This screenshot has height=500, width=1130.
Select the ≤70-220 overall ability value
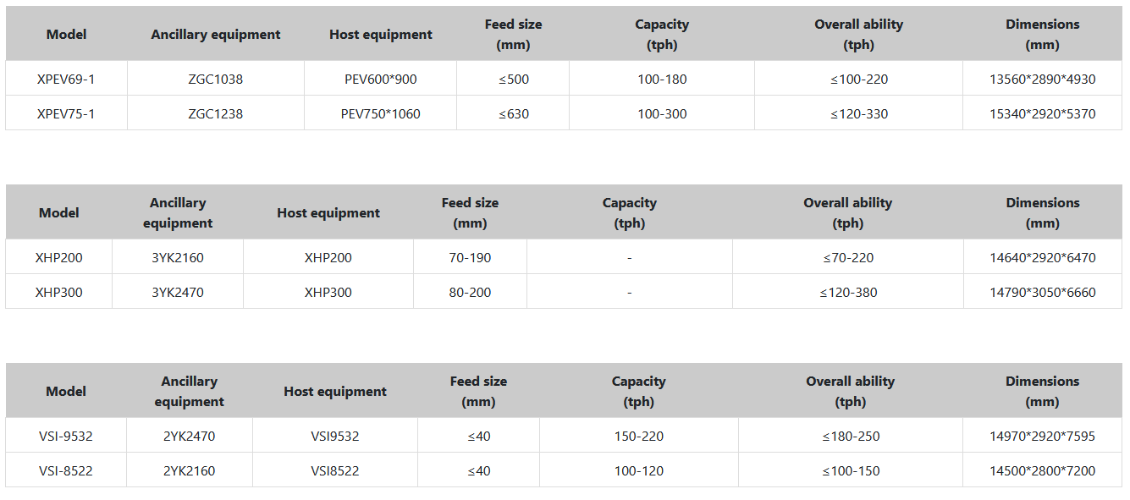point(847,258)
